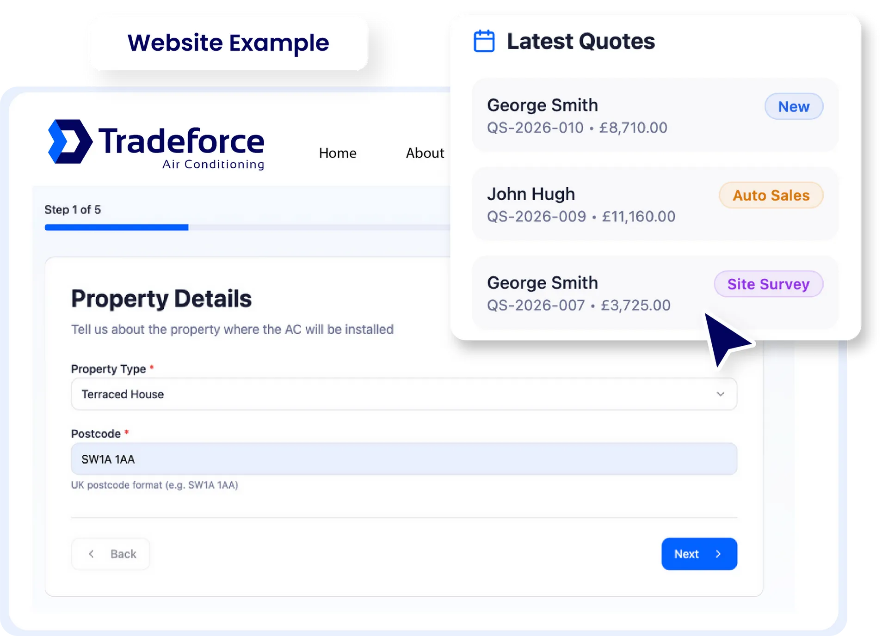Viewport: 888px width, 636px height.
Task: Click the calendar icon beside Latest Quotes
Action: [484, 41]
